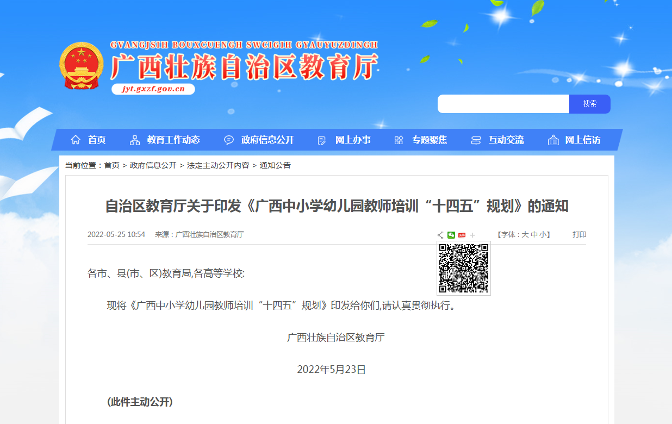Click the interaction icon beside 互动交流

[476, 140]
